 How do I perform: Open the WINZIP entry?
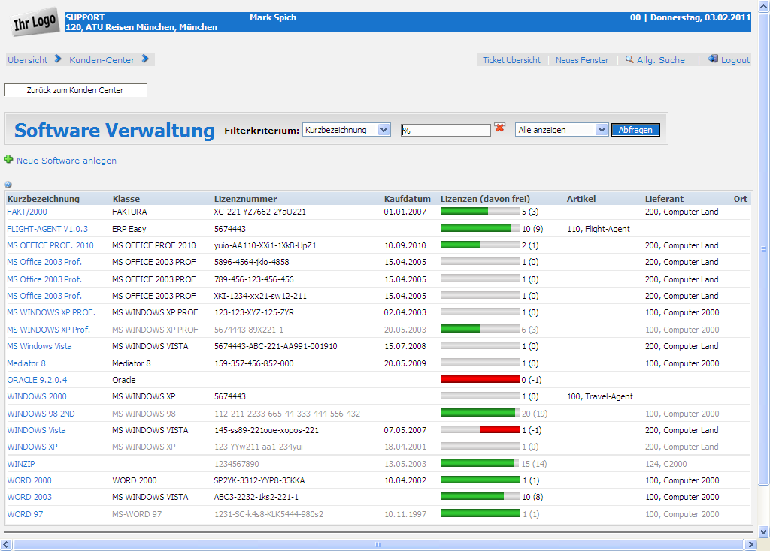[20, 464]
